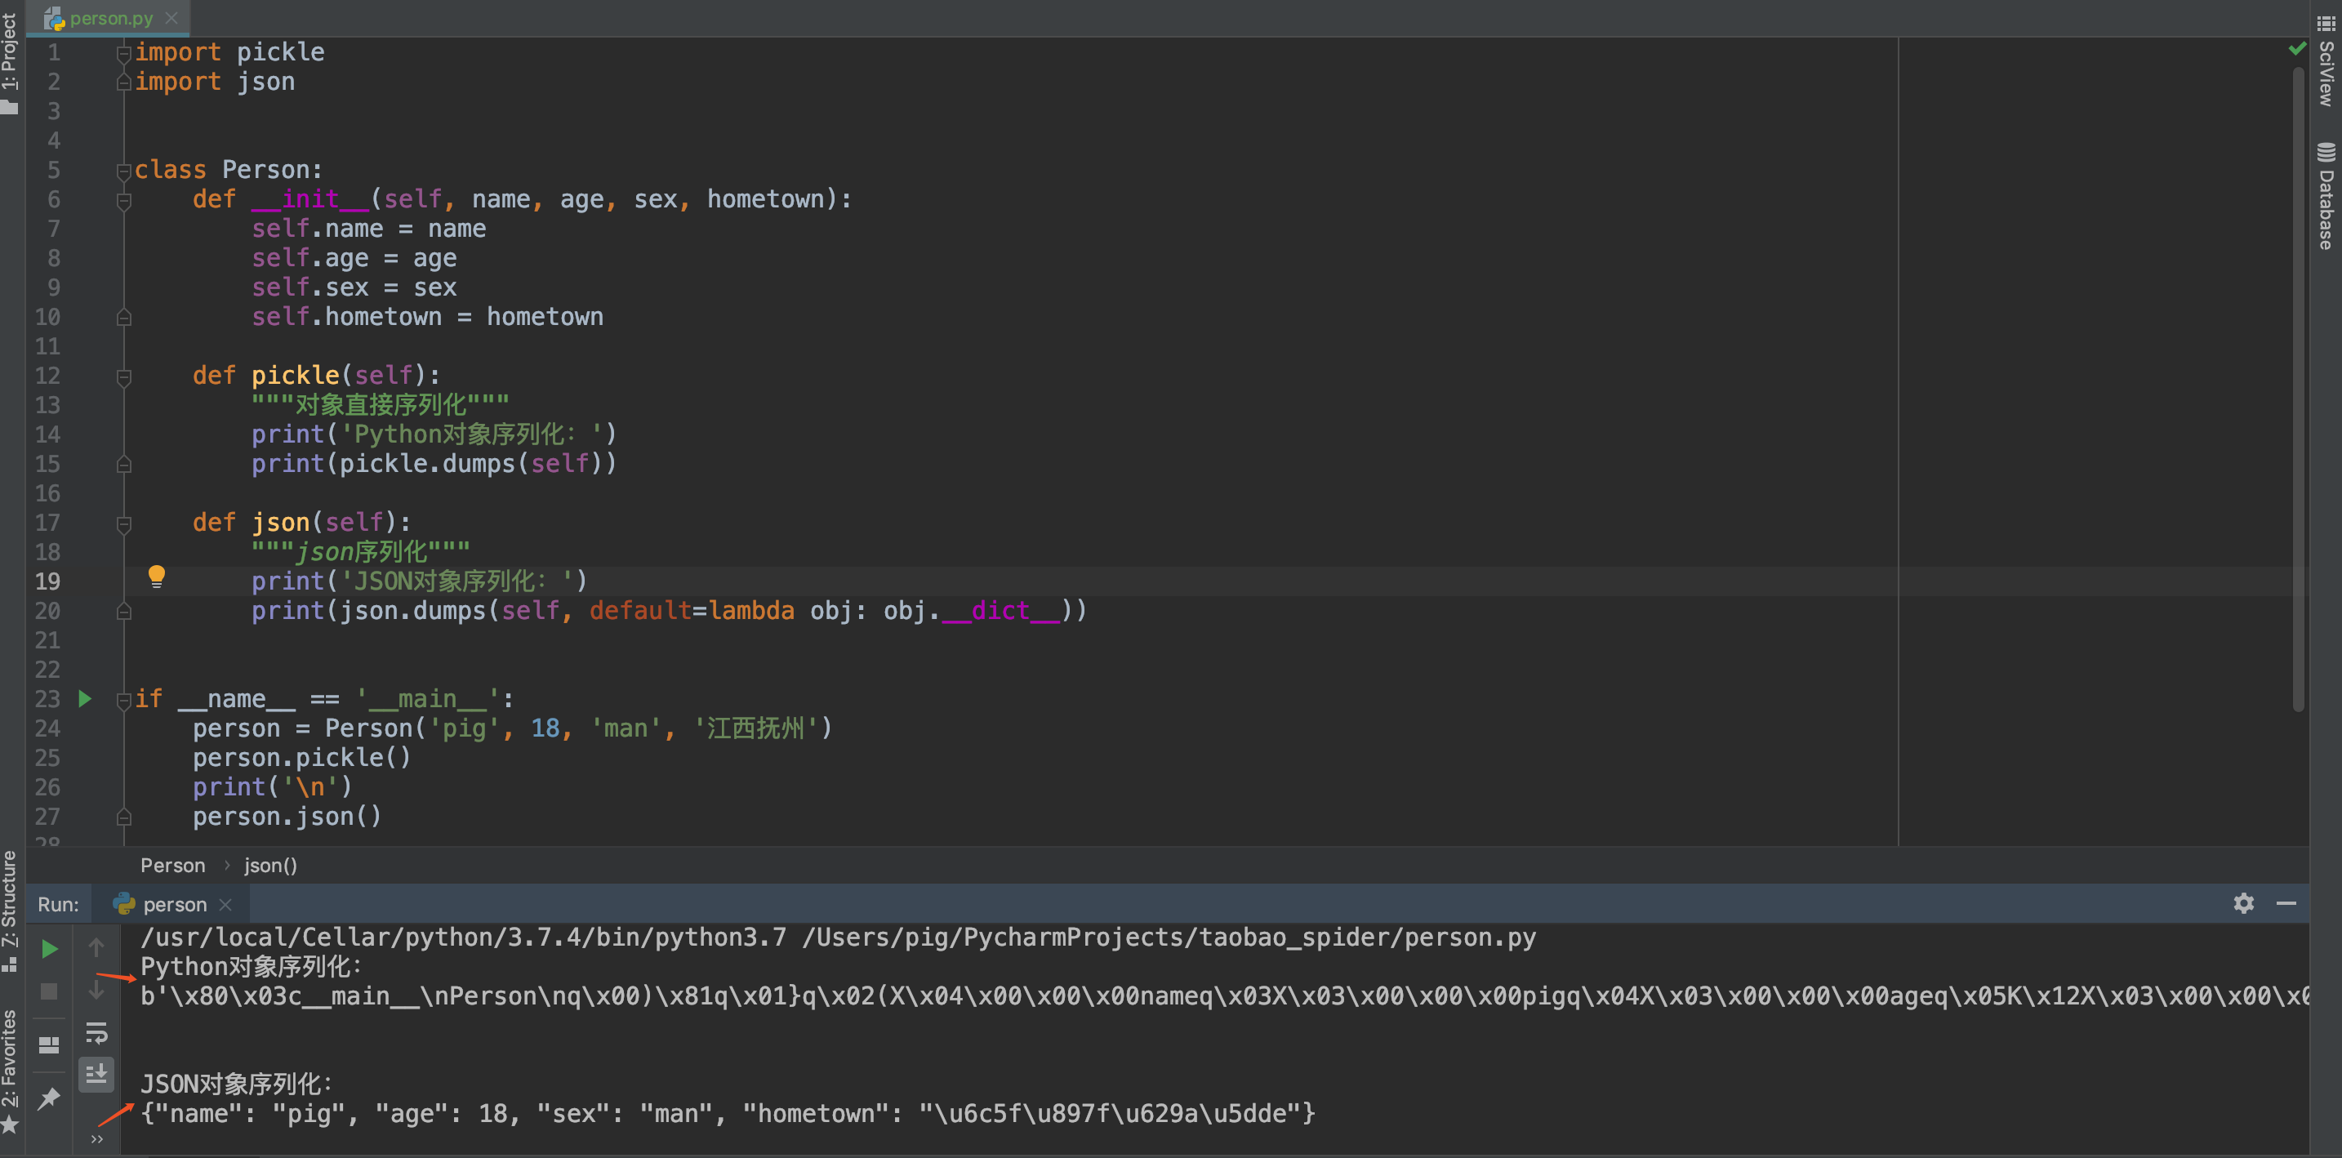
Task: Rerun the person script in Run panel
Action: (50, 950)
